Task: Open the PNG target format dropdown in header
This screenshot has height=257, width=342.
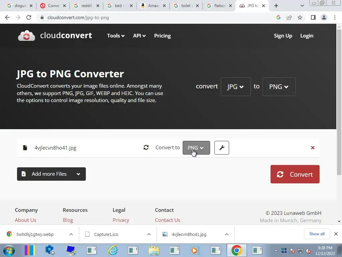Action: [279, 87]
